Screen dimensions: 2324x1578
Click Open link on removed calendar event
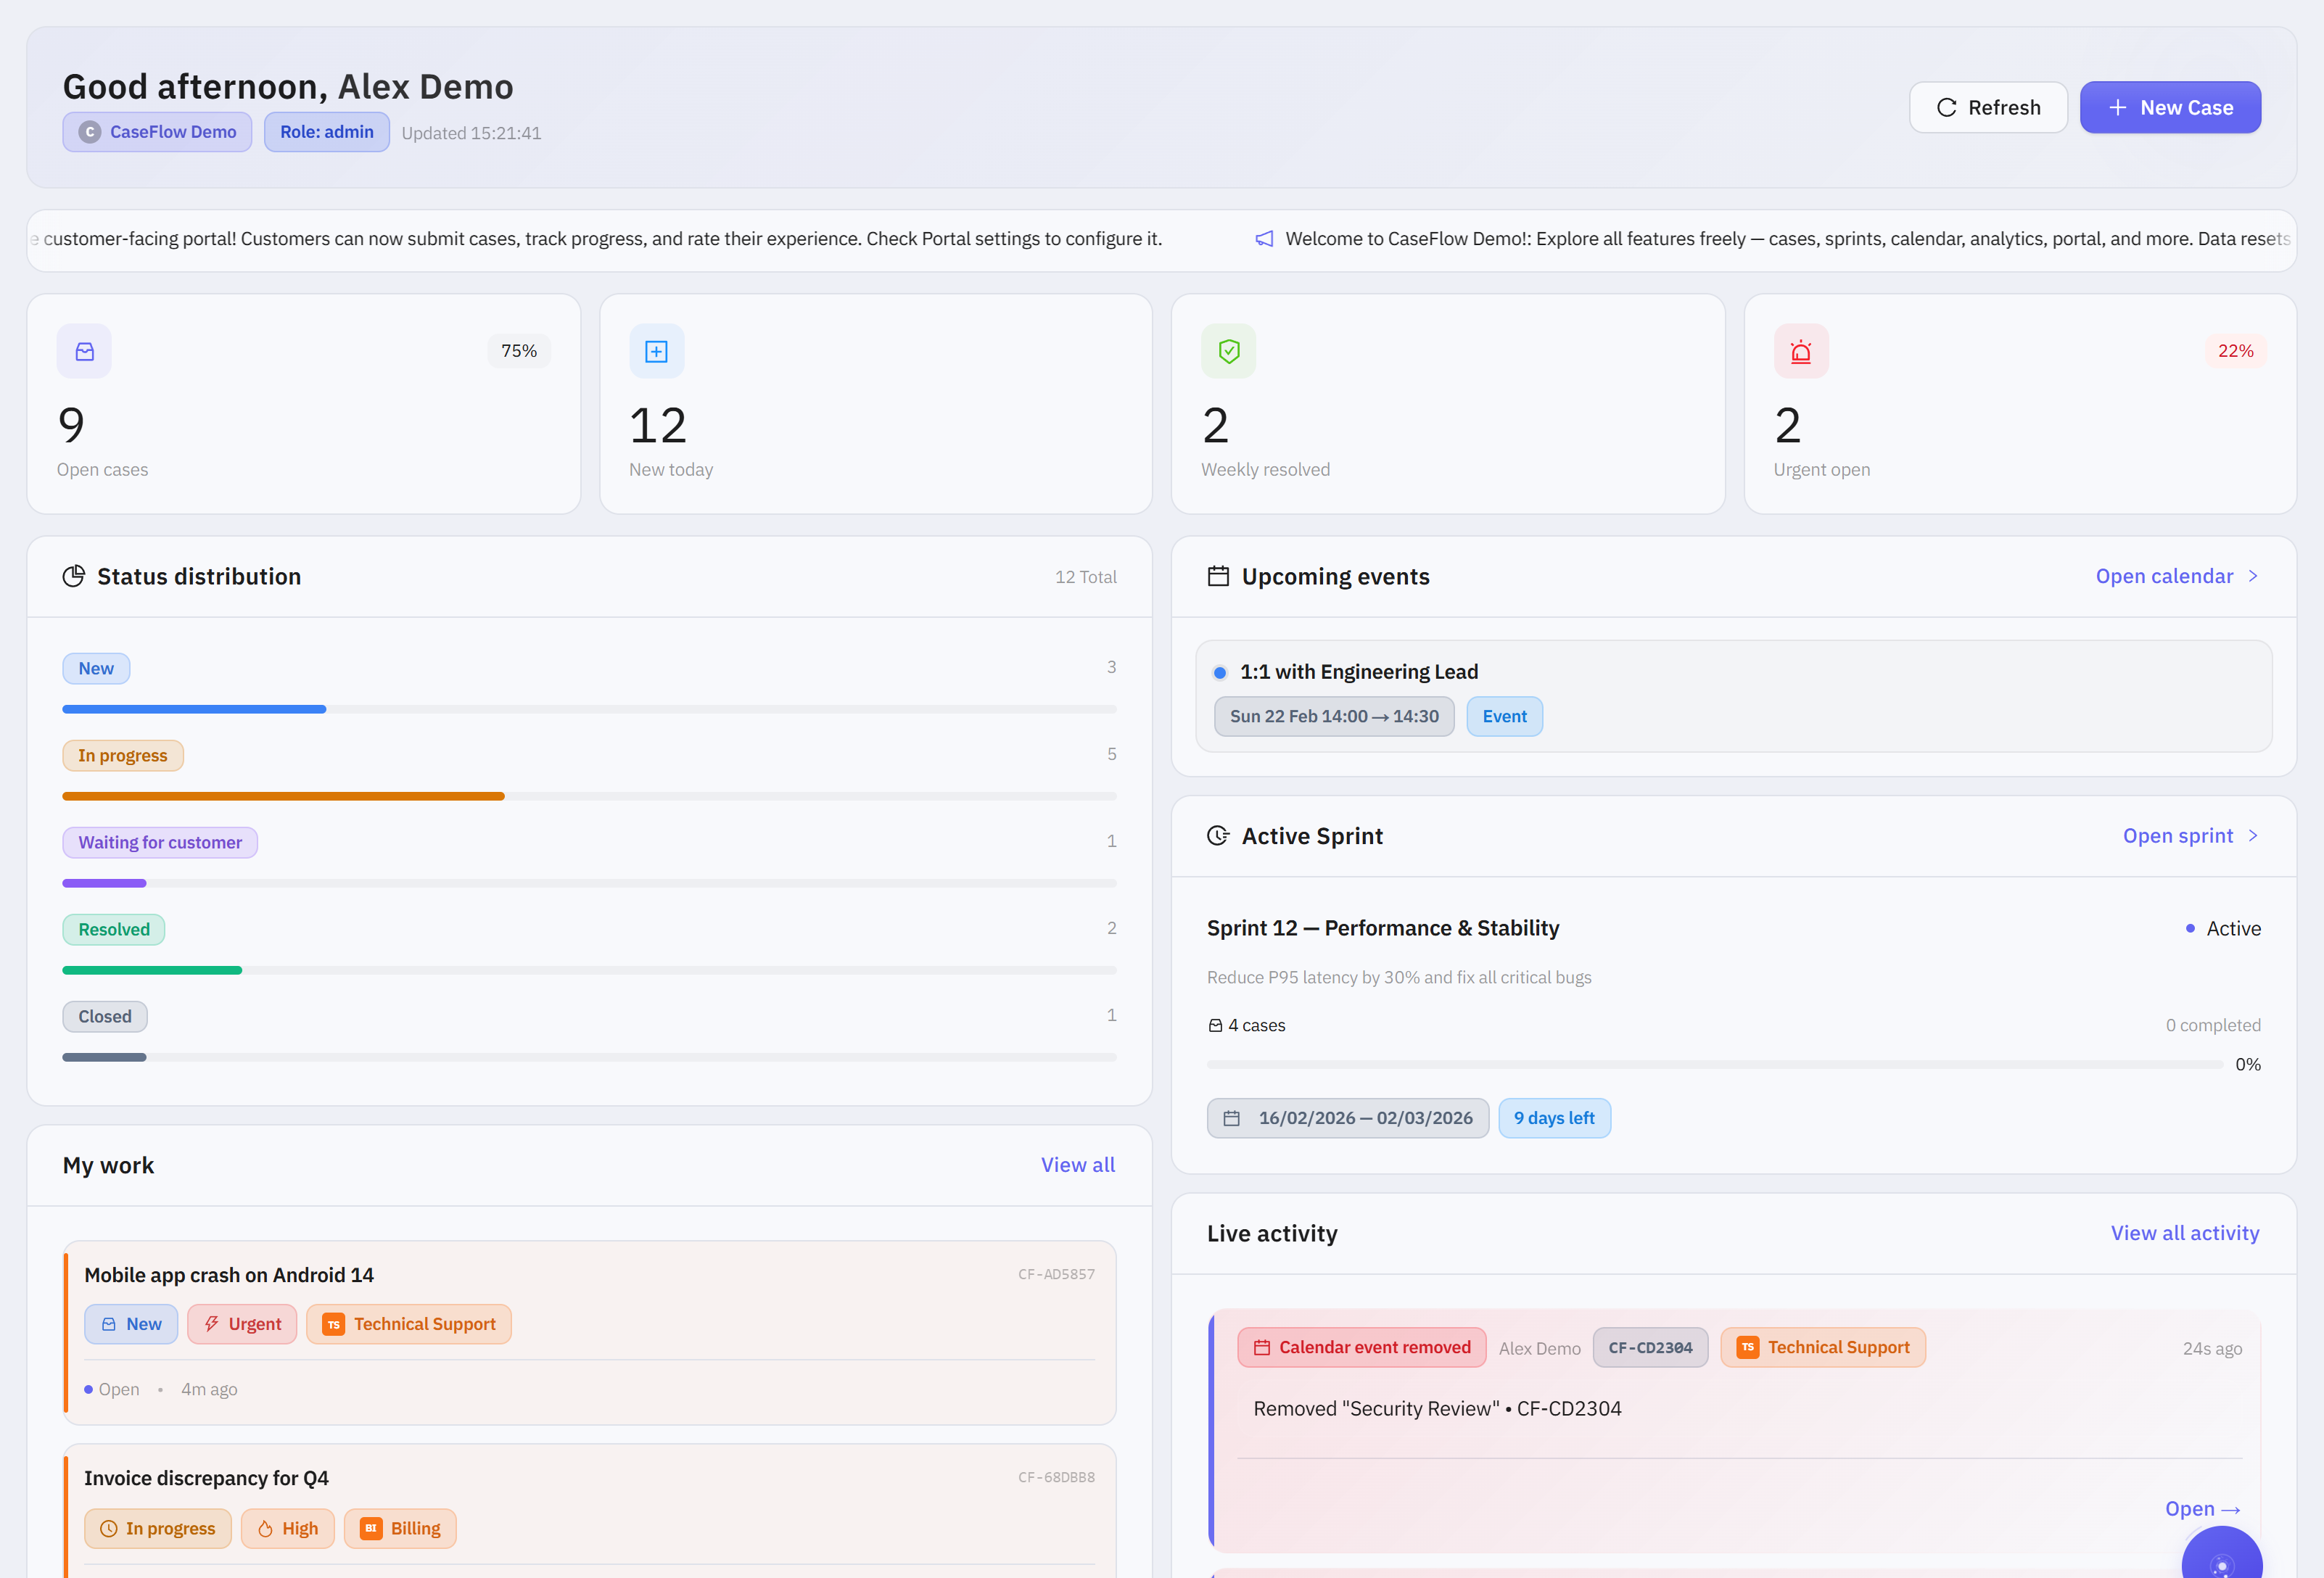click(2202, 1508)
